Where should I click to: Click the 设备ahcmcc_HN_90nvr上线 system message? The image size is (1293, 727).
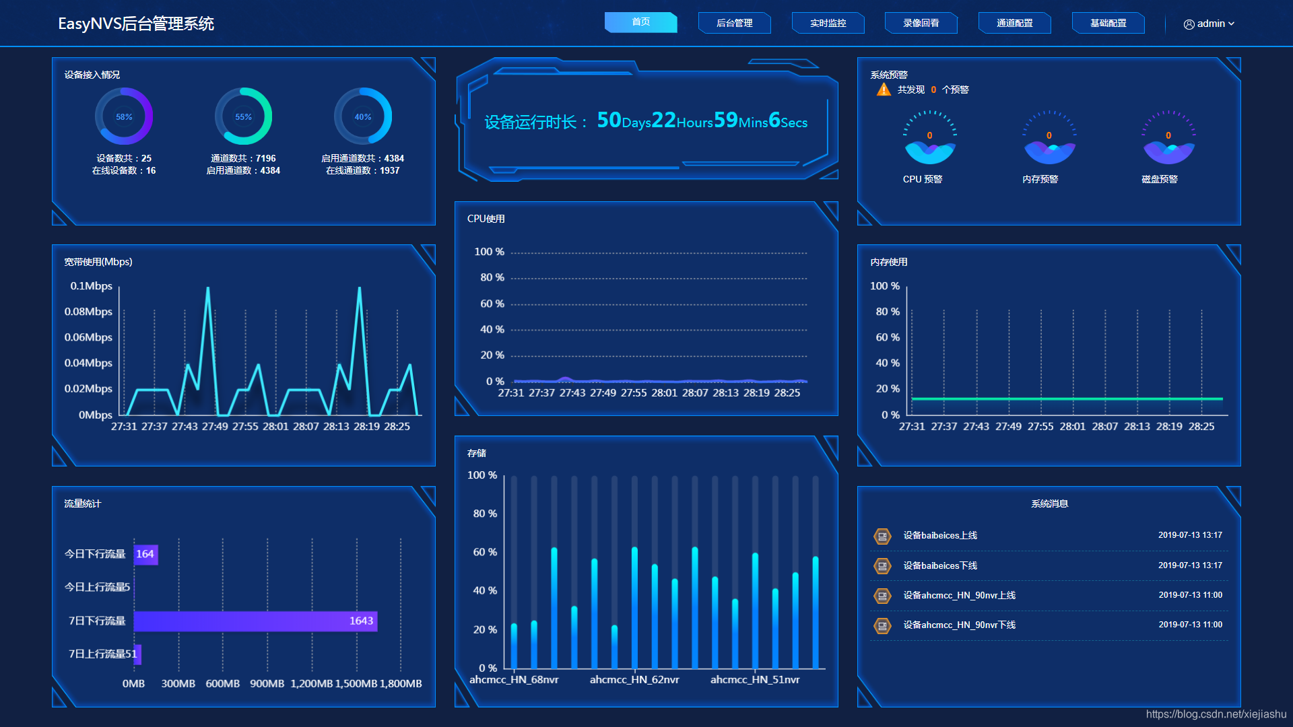pos(959,596)
